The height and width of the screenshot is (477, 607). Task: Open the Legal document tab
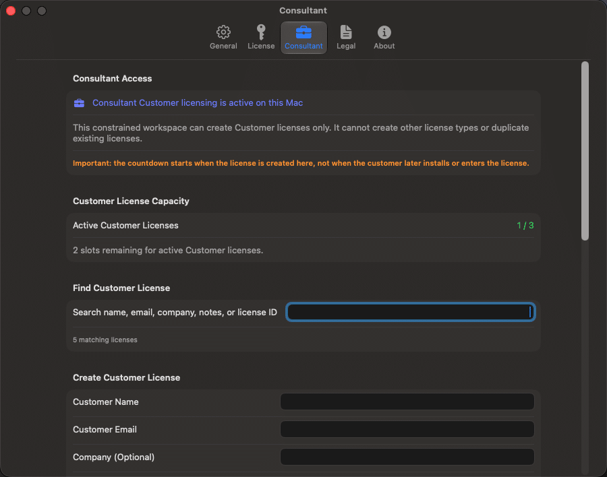pyautogui.click(x=346, y=38)
